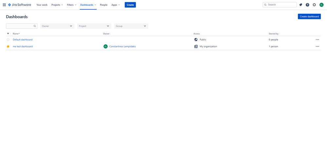The width and height of the screenshot is (327, 157).
Task: Expand the Owner filter dropdown
Action: pos(57,26)
